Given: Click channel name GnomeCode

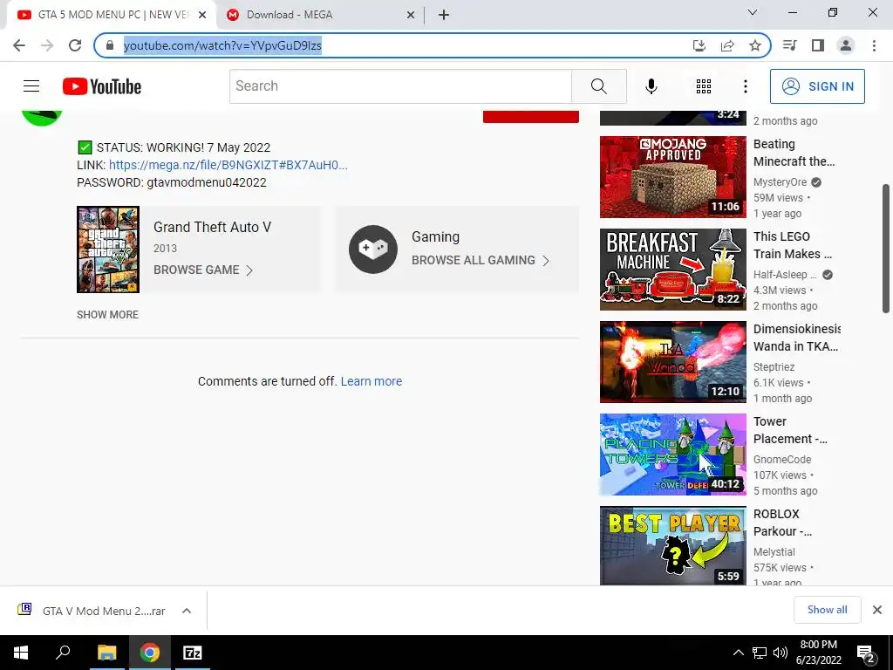Looking at the screenshot, I should [x=782, y=459].
